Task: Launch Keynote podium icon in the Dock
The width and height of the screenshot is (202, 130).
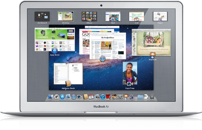Action: (x=126, y=97)
